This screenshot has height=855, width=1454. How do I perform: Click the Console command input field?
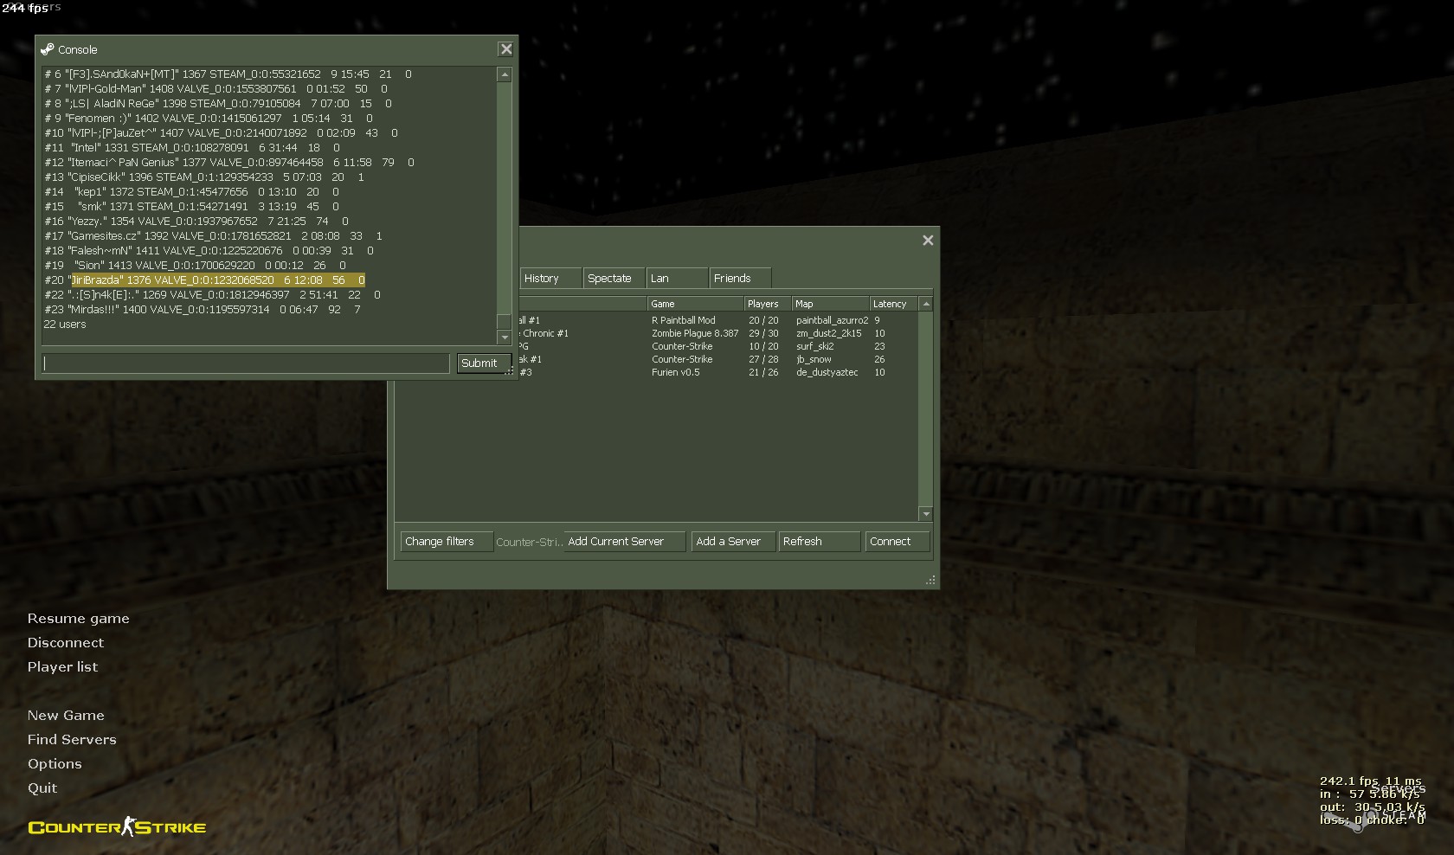246,363
